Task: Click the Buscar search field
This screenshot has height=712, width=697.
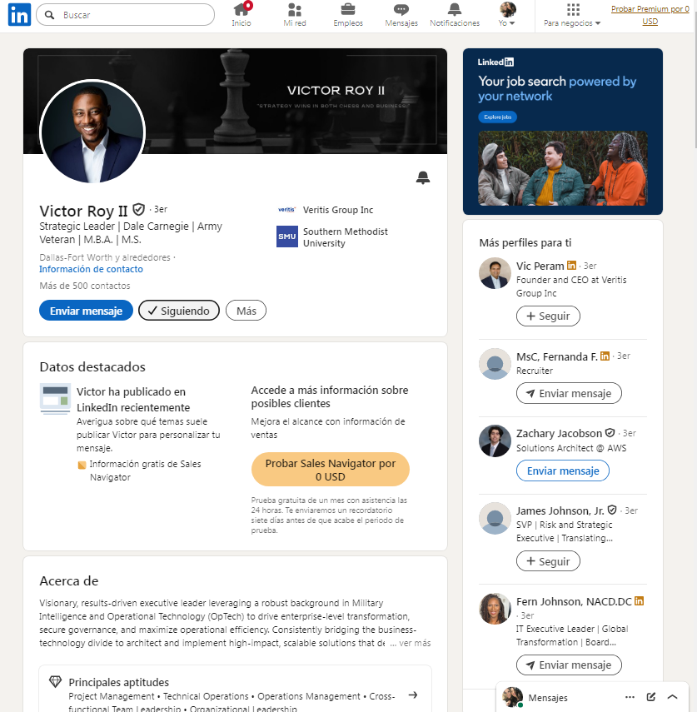Action: coord(125,15)
